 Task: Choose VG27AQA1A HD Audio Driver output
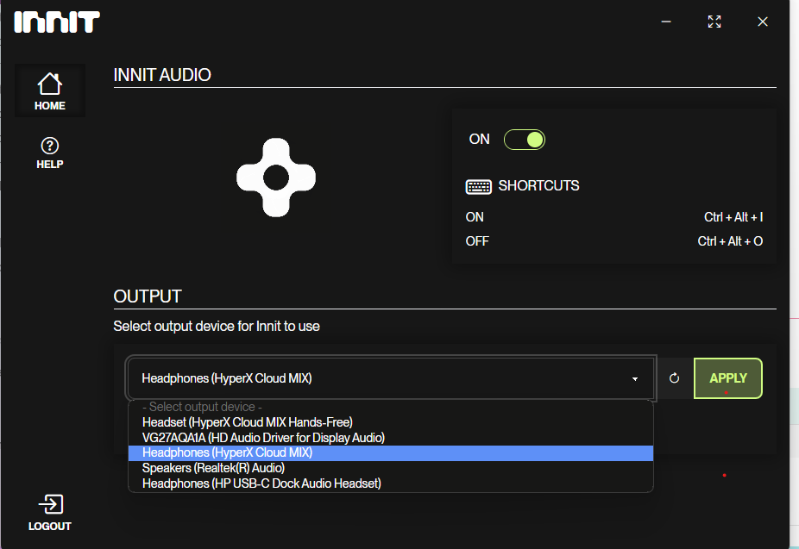pyautogui.click(x=263, y=437)
